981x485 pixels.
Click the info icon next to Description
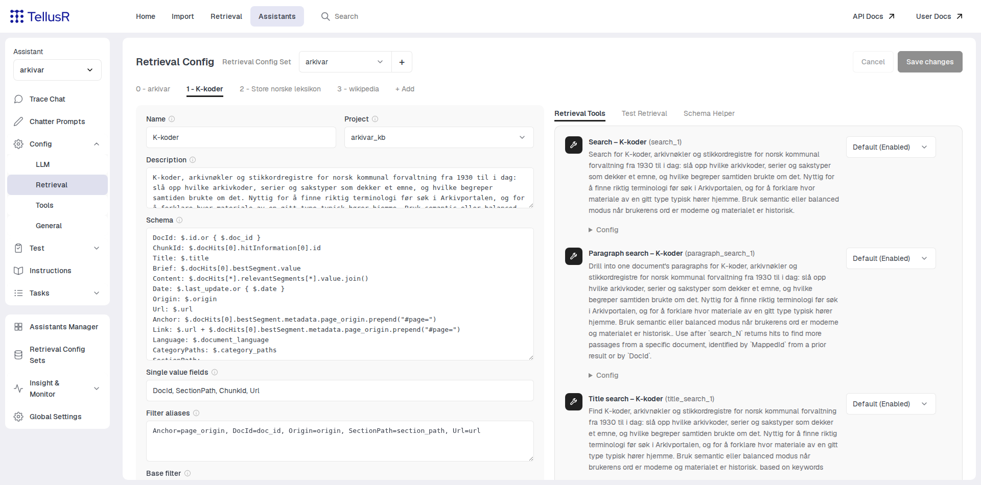tap(193, 160)
